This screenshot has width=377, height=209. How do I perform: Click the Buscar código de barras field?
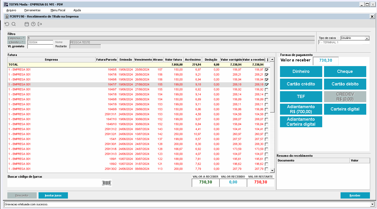(x=54, y=183)
